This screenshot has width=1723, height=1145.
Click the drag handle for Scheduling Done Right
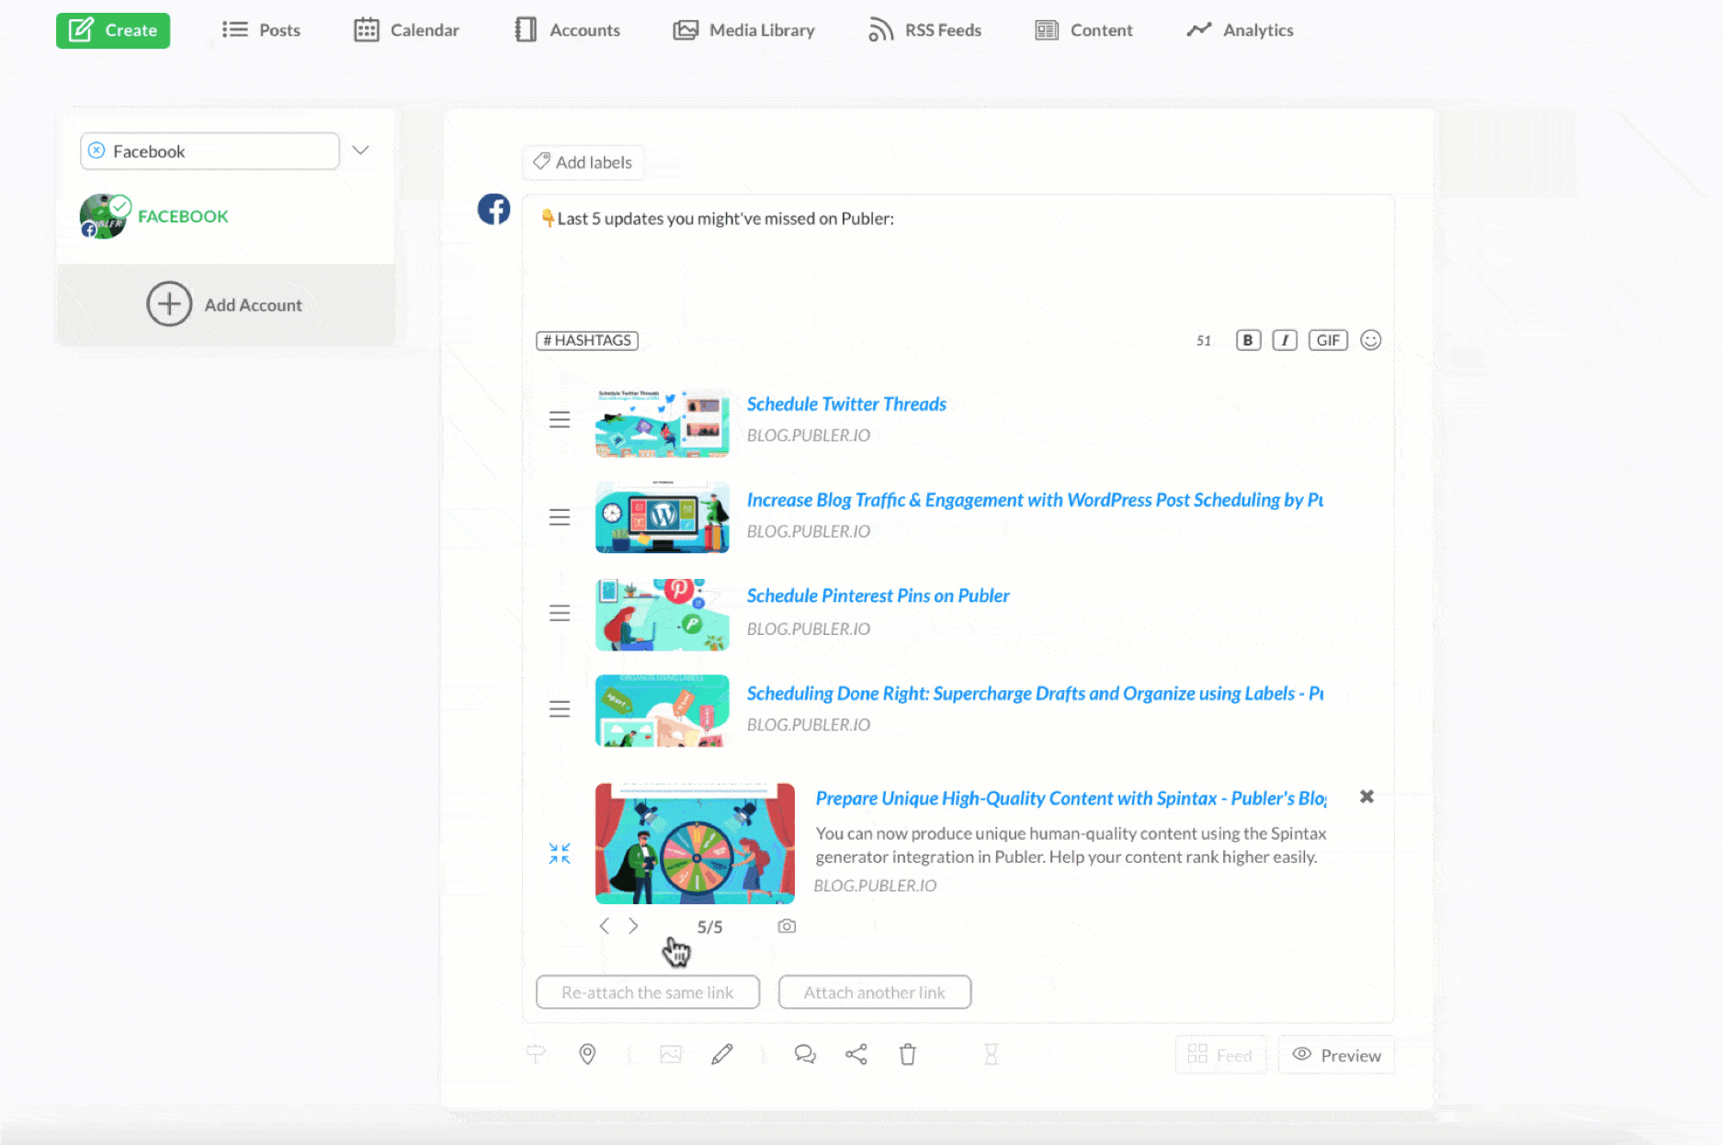coord(560,709)
